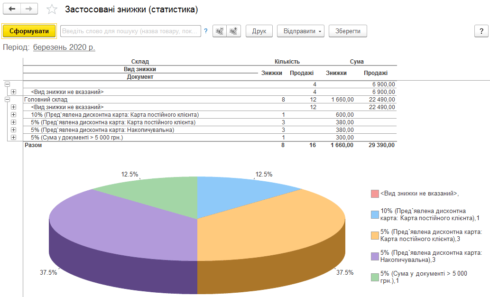Expand the 10% Карта постійного клієнта row
Screen dimensions: 490x297
13,115
